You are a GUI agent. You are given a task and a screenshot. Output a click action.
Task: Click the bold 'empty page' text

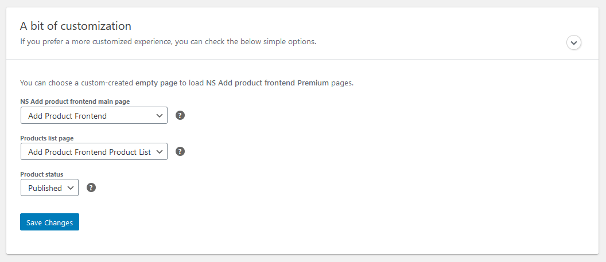[x=157, y=83]
